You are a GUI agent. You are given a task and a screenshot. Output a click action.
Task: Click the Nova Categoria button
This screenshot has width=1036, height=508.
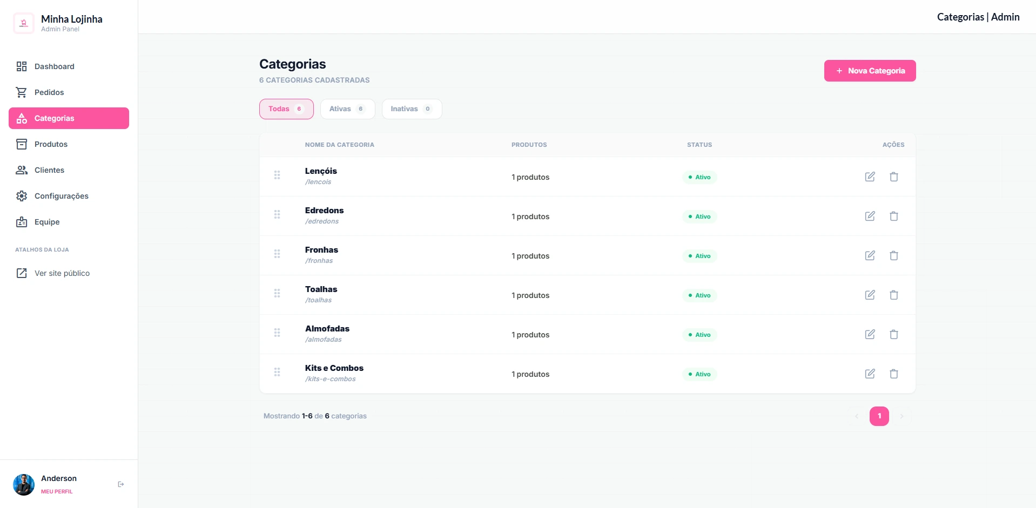tap(870, 71)
